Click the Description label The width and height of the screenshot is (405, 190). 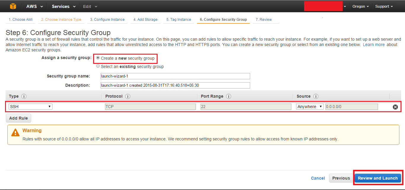tap(78, 85)
